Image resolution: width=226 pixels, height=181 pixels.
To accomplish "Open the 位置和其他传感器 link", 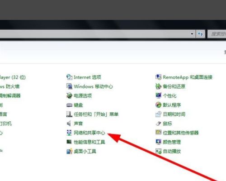I will click(181, 133).
